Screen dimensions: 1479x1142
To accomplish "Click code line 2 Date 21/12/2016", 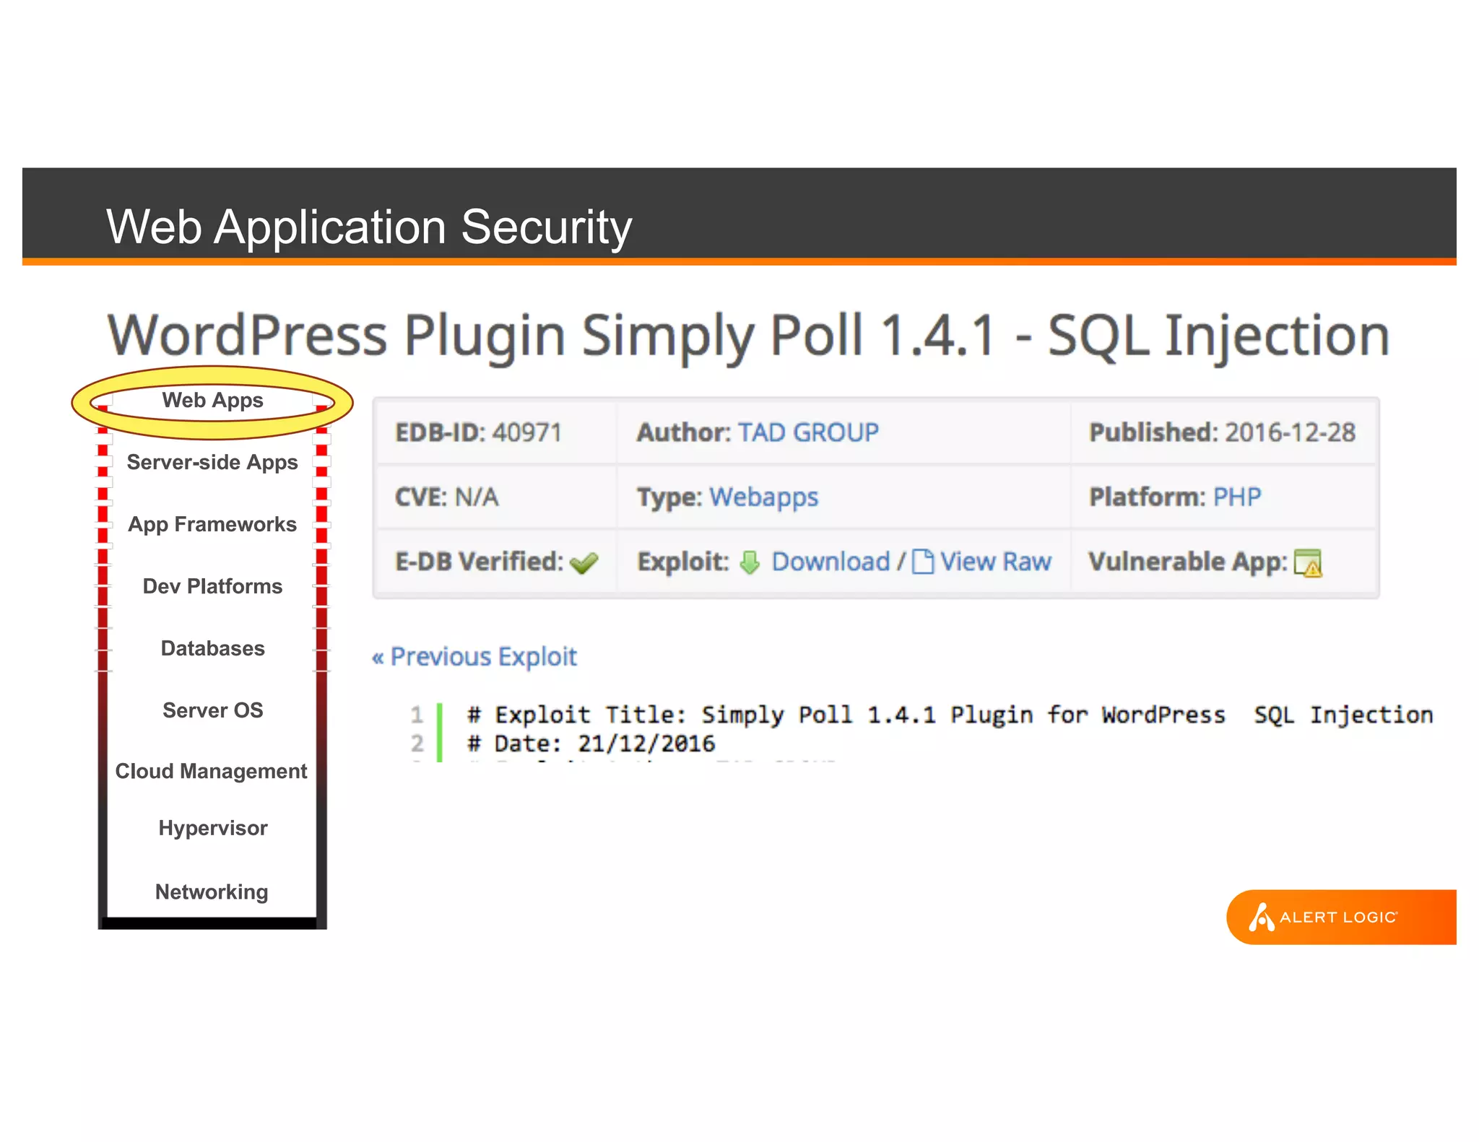I will click(591, 744).
